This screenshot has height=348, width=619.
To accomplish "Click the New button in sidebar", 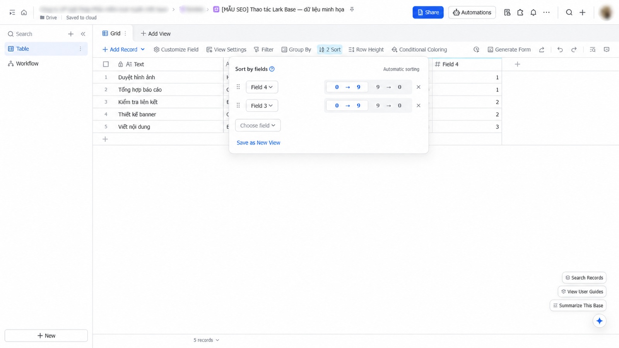I will pyautogui.click(x=46, y=336).
